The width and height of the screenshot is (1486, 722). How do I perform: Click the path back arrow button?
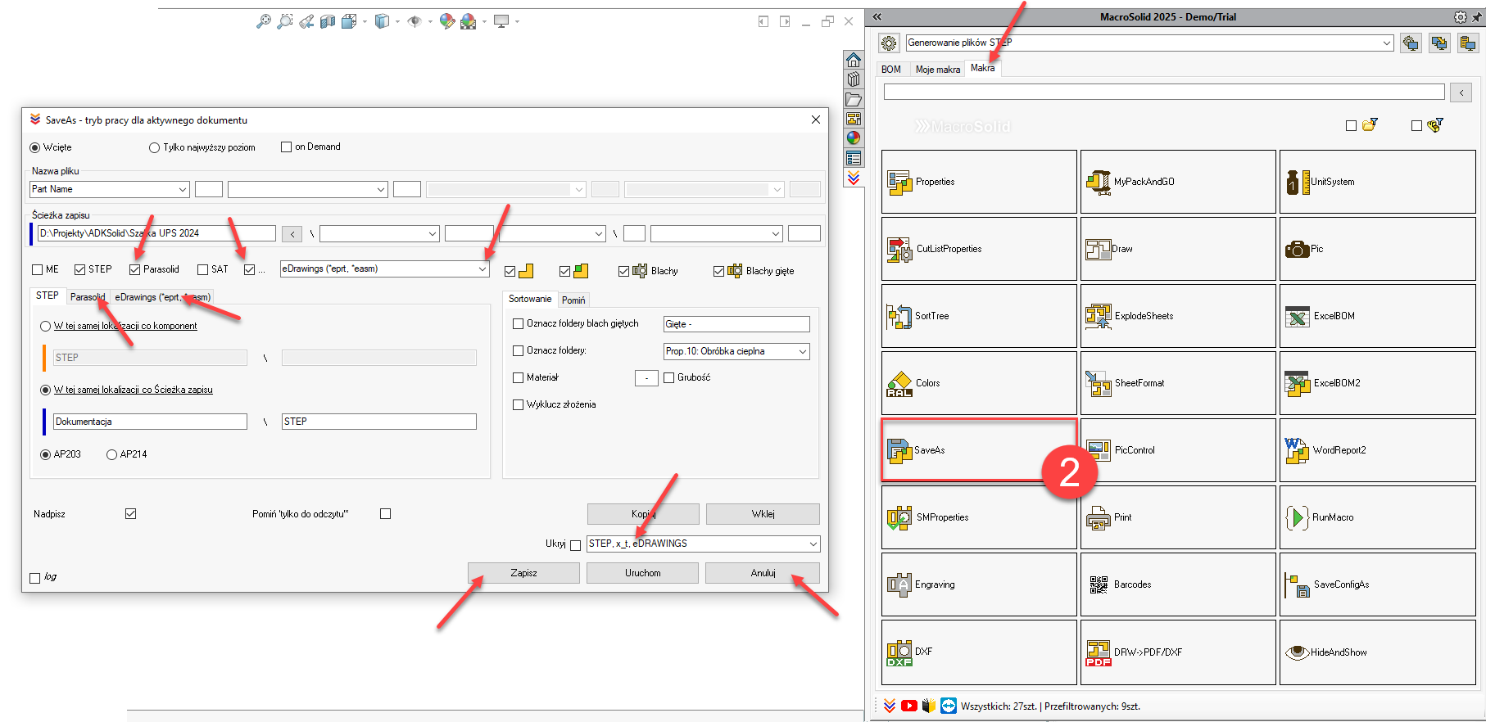(292, 234)
